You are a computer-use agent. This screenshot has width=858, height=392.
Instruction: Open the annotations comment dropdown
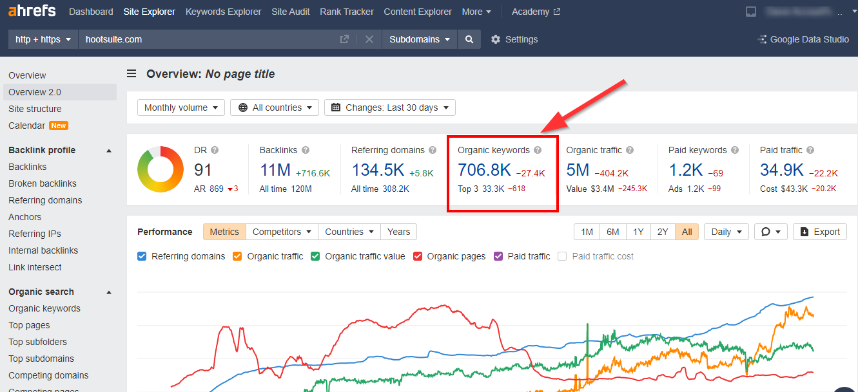[x=771, y=232]
